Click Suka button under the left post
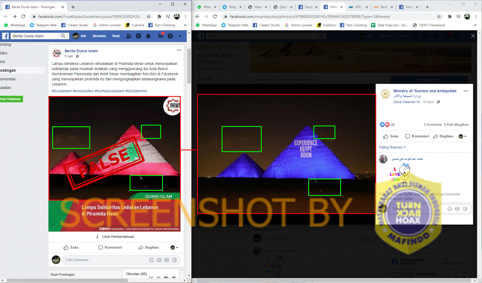The width and height of the screenshot is (482, 283). [x=71, y=248]
